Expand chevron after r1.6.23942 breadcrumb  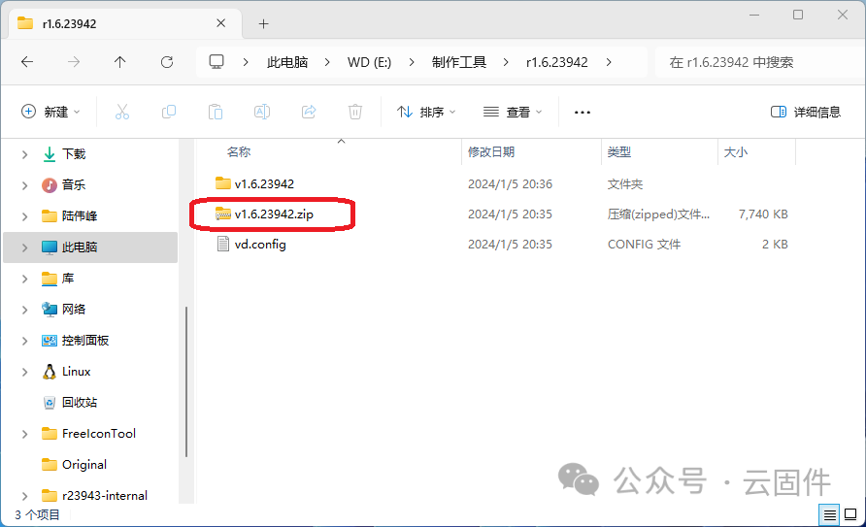(608, 62)
